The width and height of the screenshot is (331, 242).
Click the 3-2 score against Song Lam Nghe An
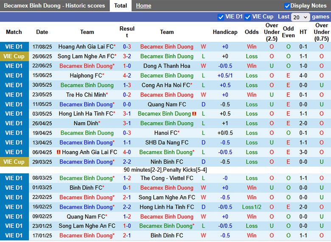(127, 56)
